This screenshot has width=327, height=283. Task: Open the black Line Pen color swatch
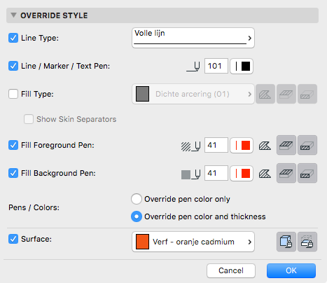(x=242, y=66)
